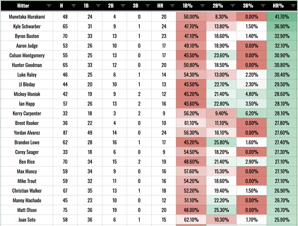Select the HR% header cell
298x226 pixels.
[282, 6]
